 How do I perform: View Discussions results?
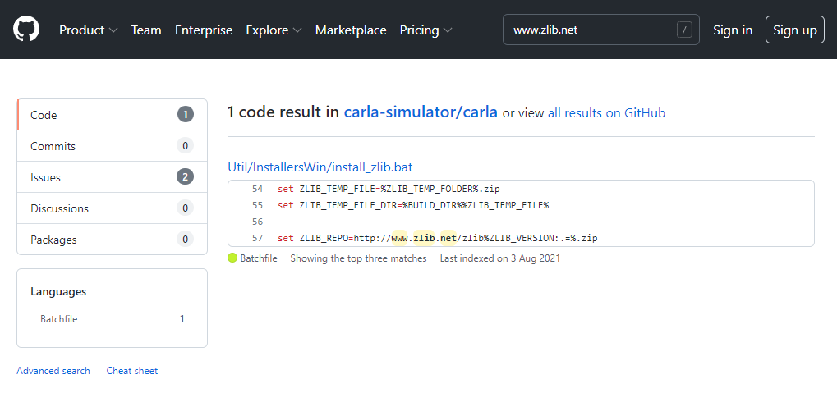coord(112,208)
